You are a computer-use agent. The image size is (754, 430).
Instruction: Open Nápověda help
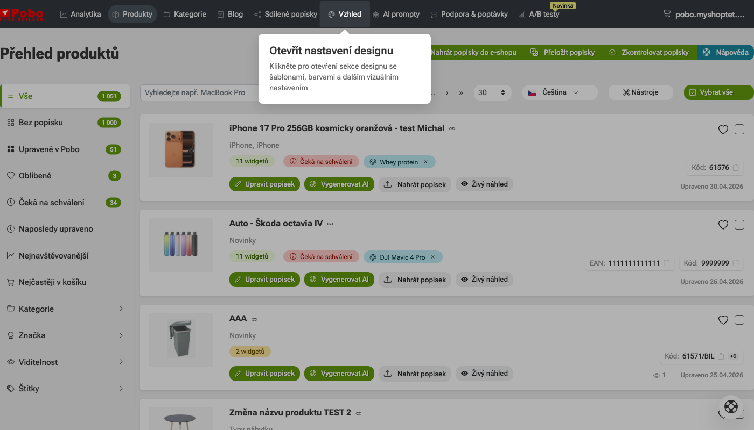click(726, 52)
